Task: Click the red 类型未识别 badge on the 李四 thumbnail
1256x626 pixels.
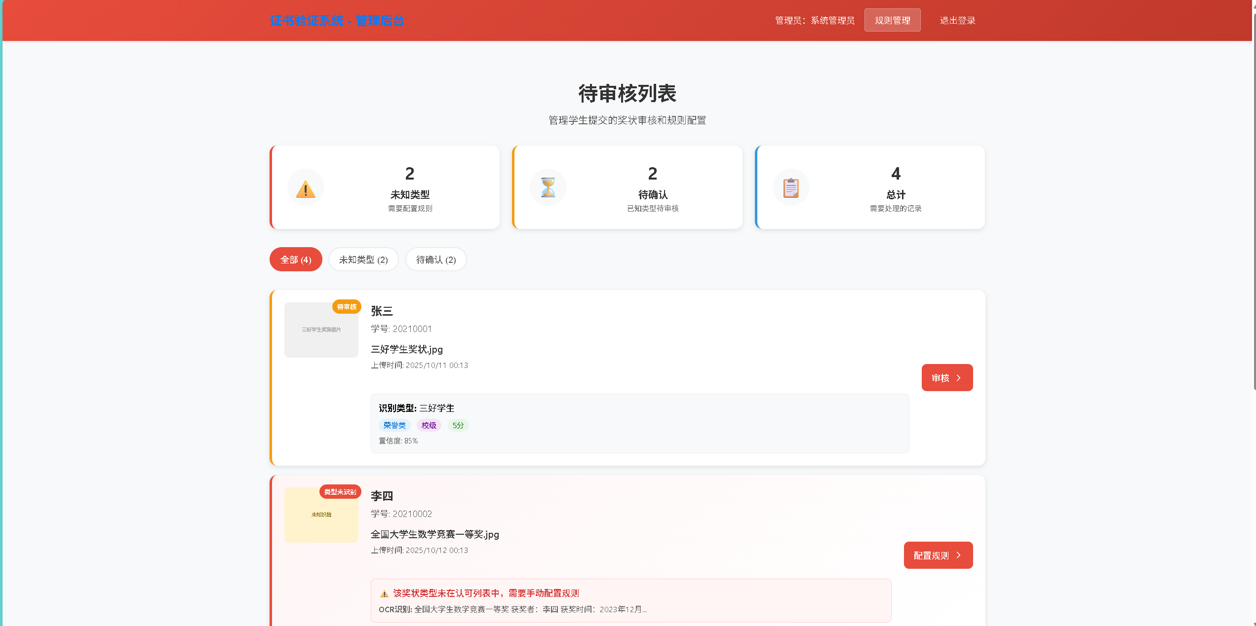Action: click(340, 492)
